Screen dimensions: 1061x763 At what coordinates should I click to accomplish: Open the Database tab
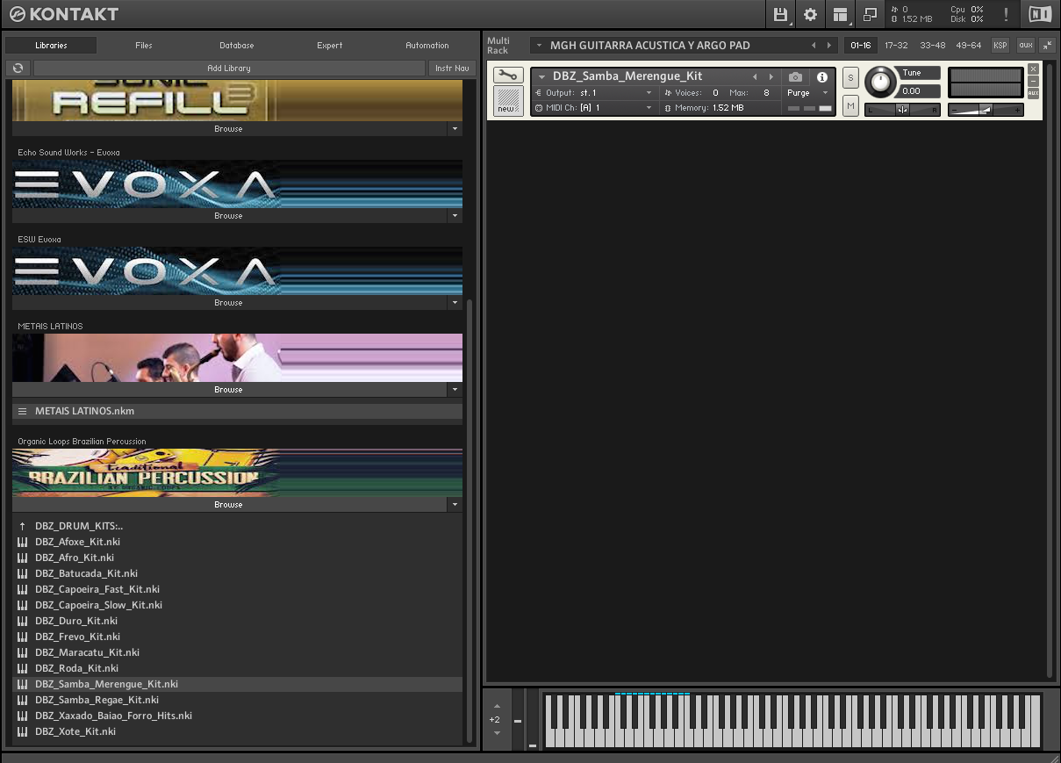coord(237,46)
